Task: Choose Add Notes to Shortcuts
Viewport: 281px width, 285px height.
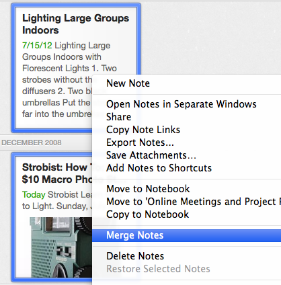Action: click(186, 168)
